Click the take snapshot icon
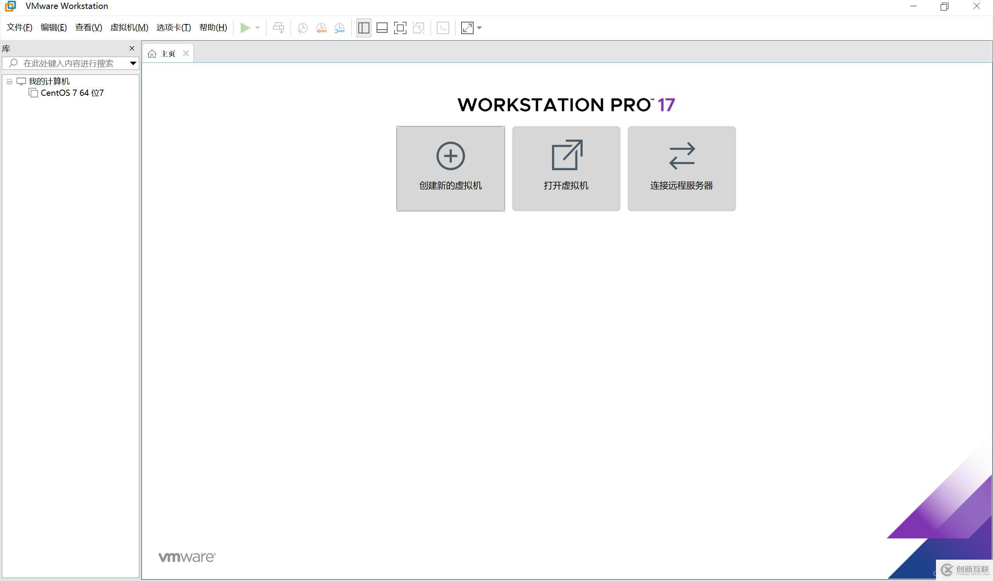Screen dimensions: 993x581 pyautogui.click(x=303, y=28)
